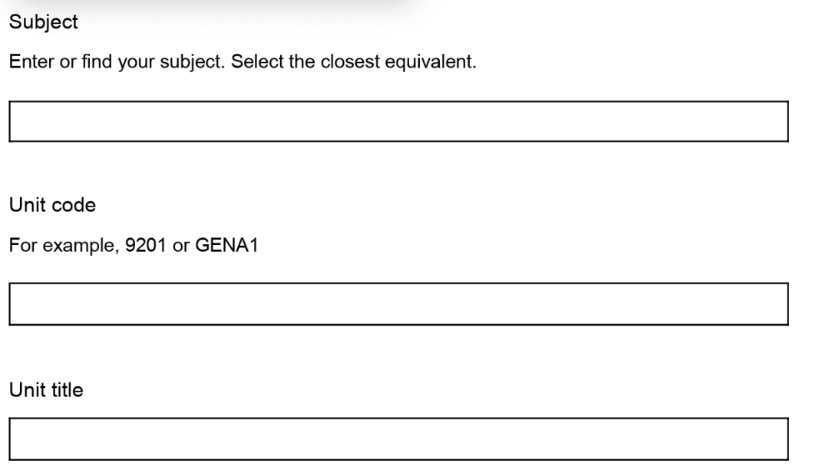Click the "Unit code" label text
This screenshot has height=470, width=829.
coord(52,206)
